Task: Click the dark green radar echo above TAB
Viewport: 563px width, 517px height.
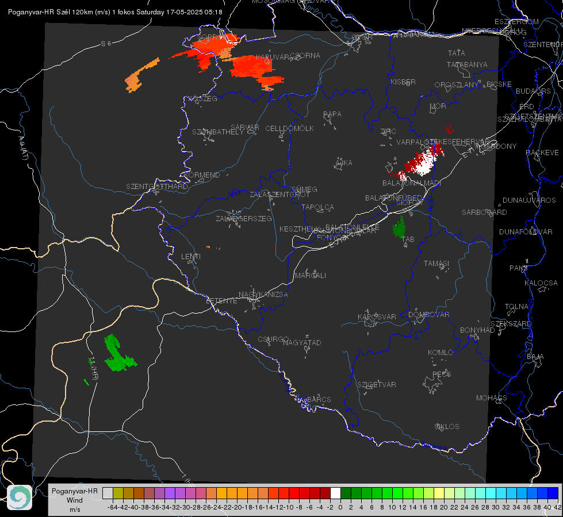Action: [x=399, y=227]
